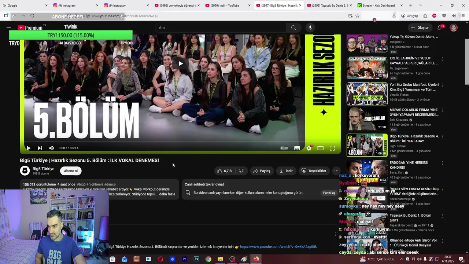Open the Big5 Türkiye channel avatar
The height and width of the screenshot is (264, 469).
pos(25,170)
